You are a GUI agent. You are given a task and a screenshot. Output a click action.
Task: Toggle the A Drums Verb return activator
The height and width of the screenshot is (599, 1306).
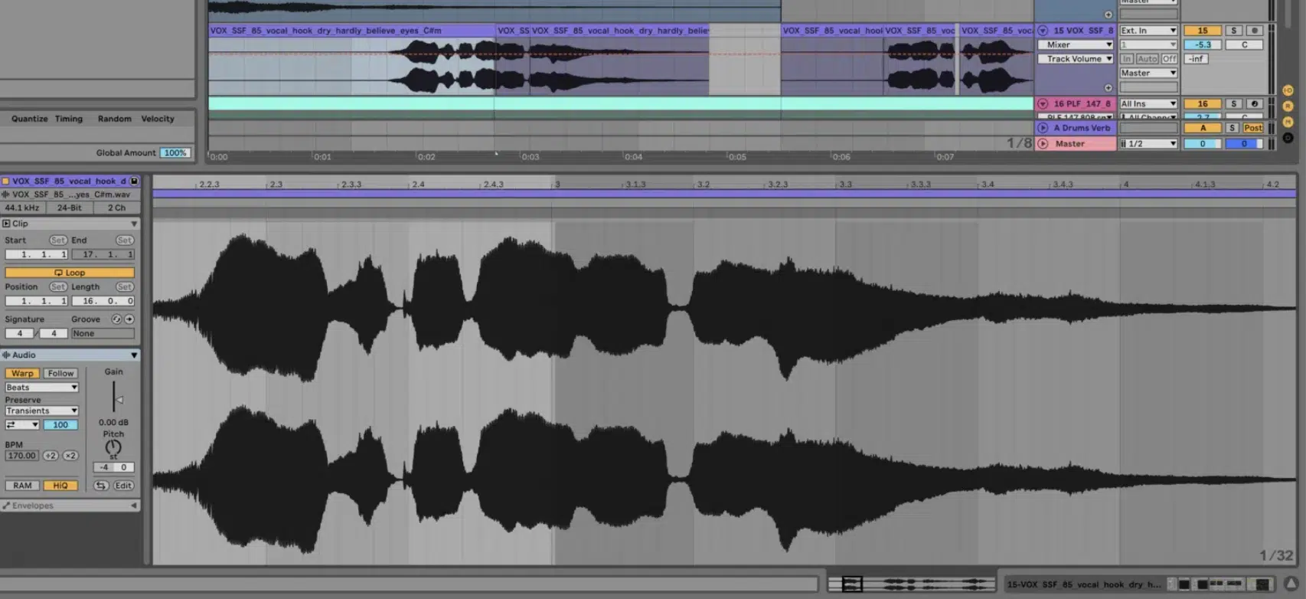(x=1203, y=129)
